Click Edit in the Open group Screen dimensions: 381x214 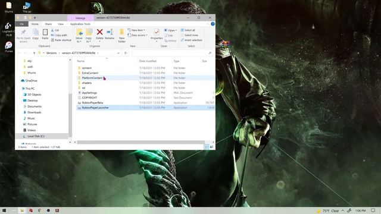pos(168,36)
